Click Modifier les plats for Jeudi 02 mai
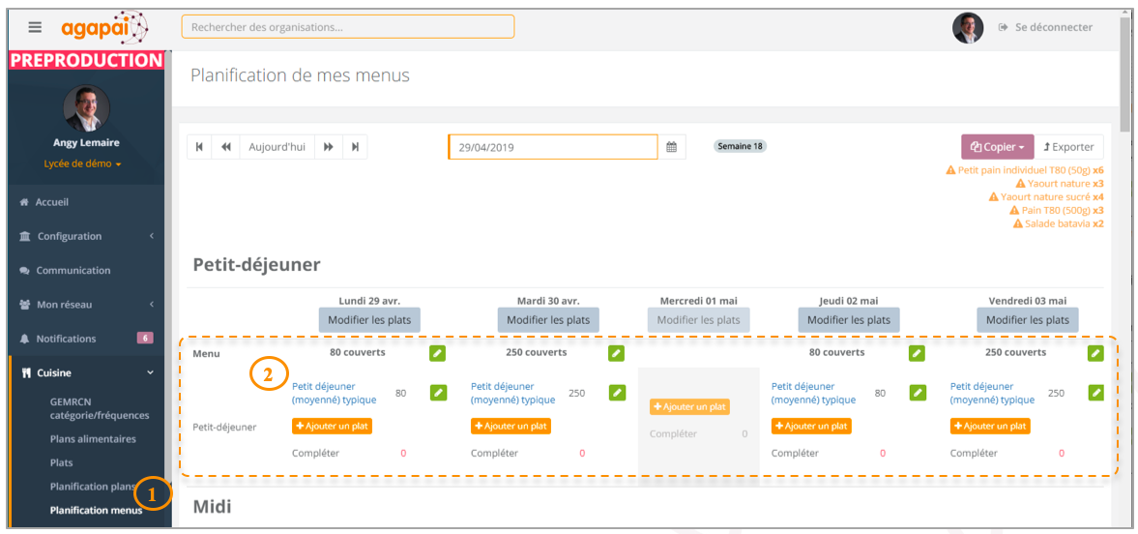 [849, 319]
